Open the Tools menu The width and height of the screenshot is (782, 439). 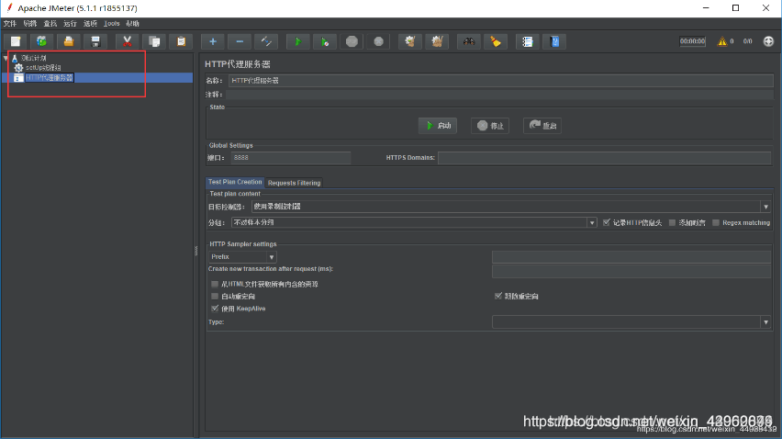click(112, 24)
